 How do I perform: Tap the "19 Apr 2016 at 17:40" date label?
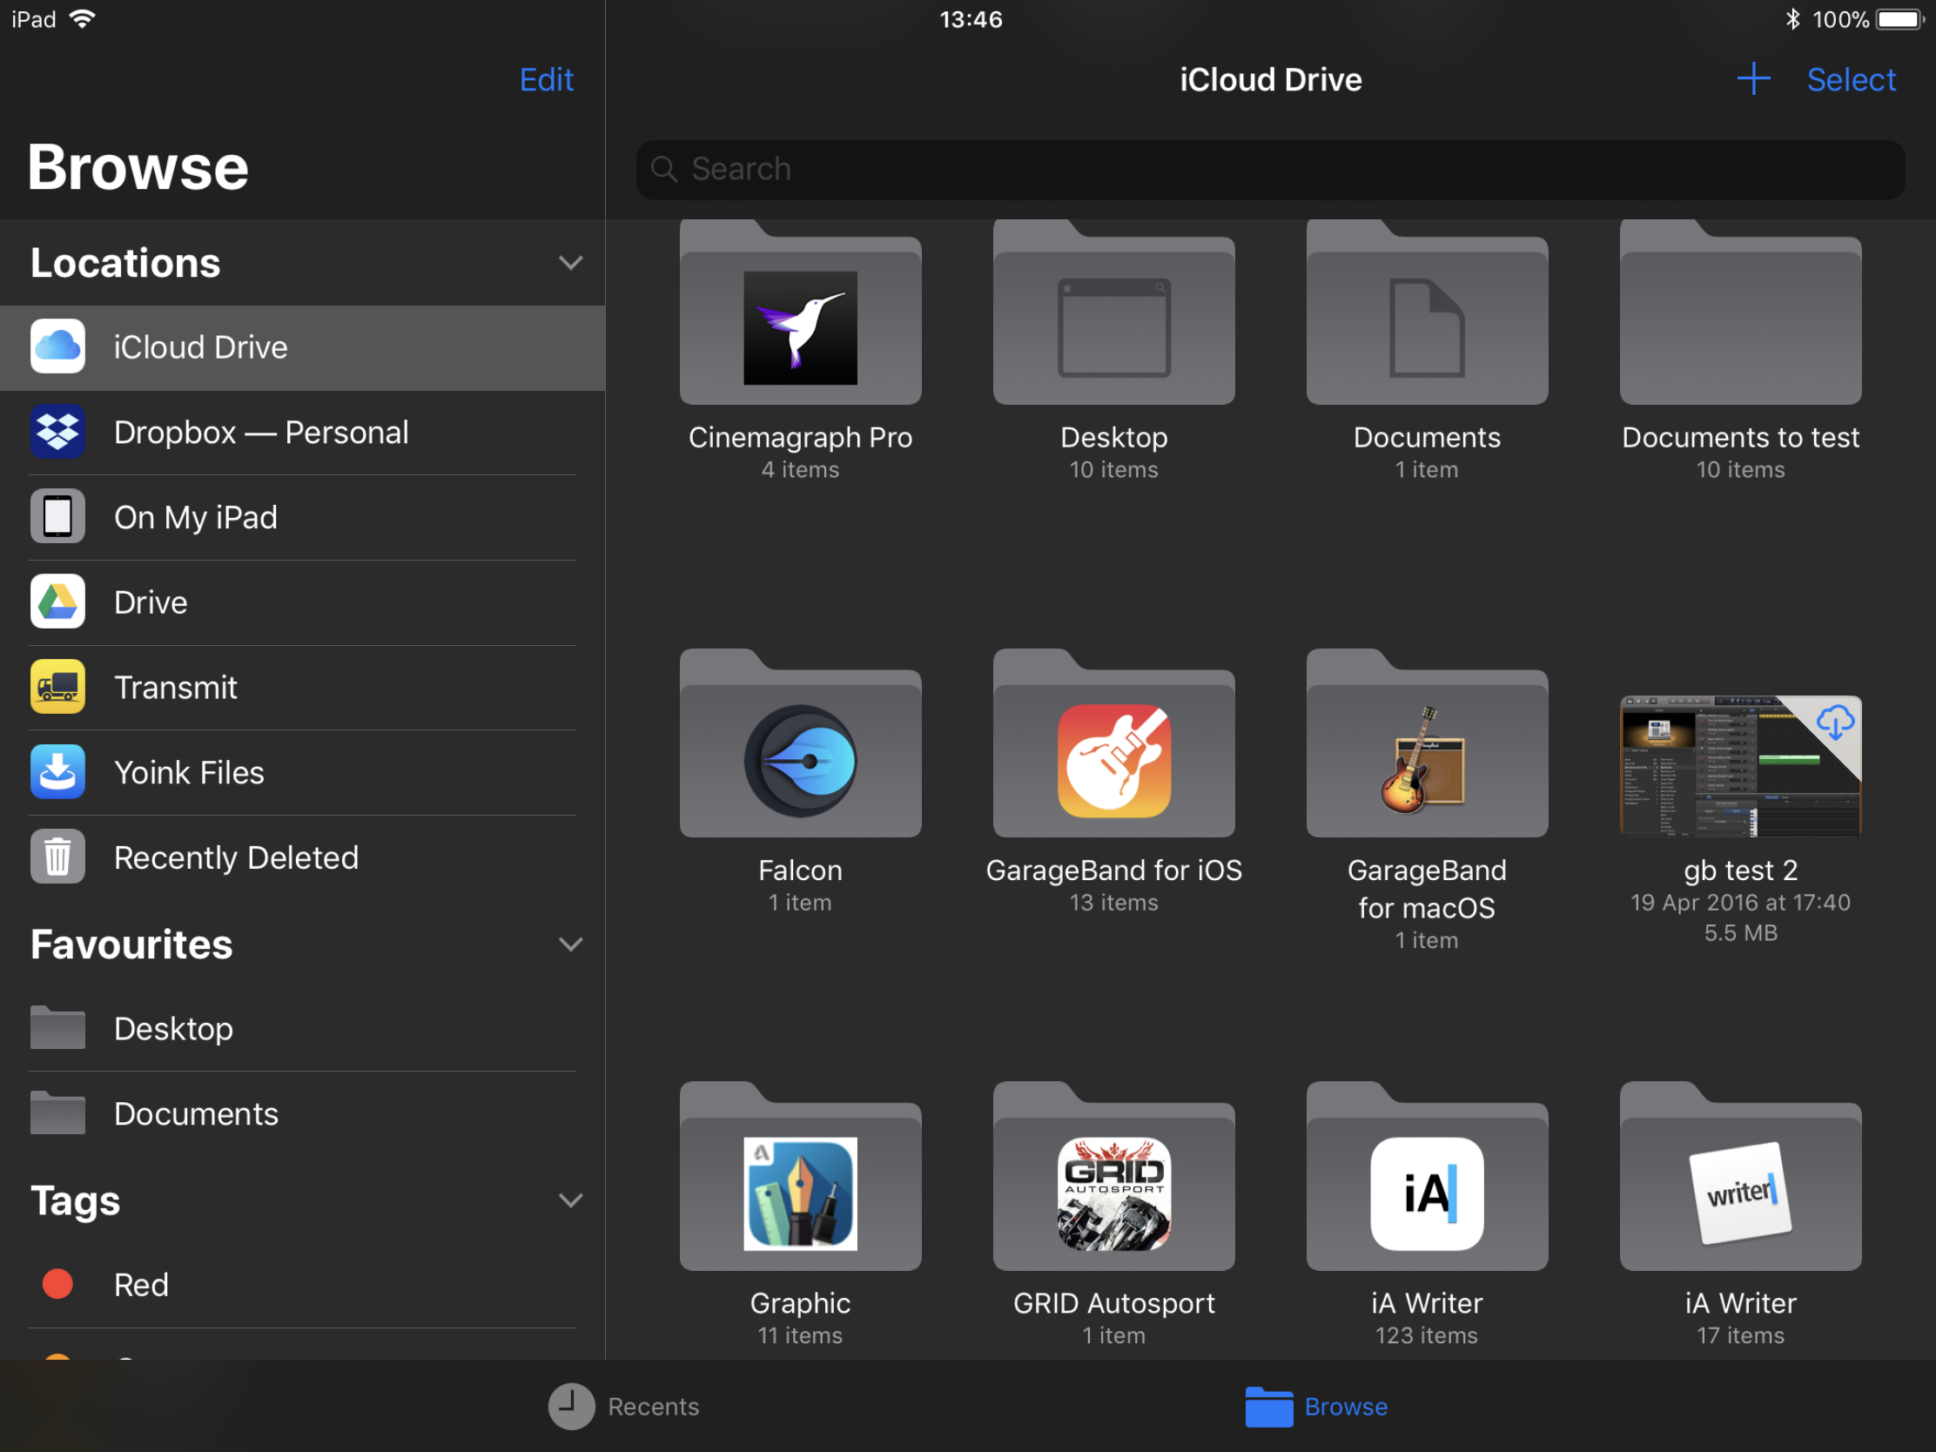[x=1740, y=903]
